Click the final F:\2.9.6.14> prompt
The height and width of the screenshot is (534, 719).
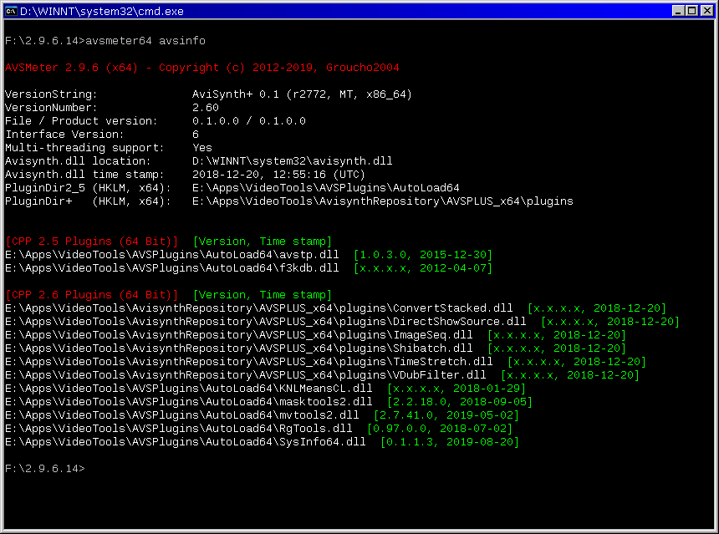click(x=45, y=469)
